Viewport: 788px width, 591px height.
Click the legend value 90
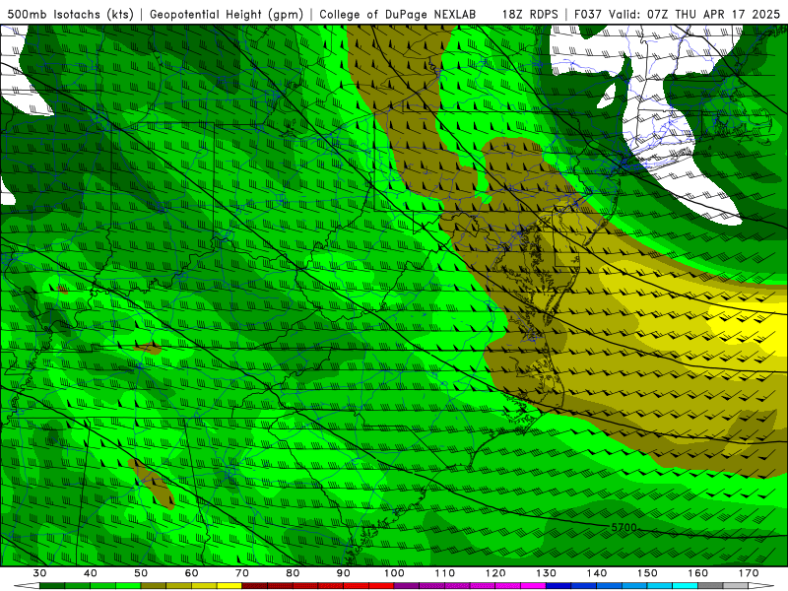[x=343, y=573]
